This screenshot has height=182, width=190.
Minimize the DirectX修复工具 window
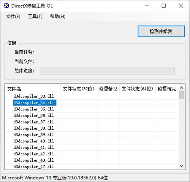[147, 6]
